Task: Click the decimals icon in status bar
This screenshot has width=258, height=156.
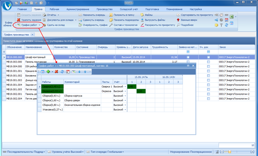Action: 217,152
